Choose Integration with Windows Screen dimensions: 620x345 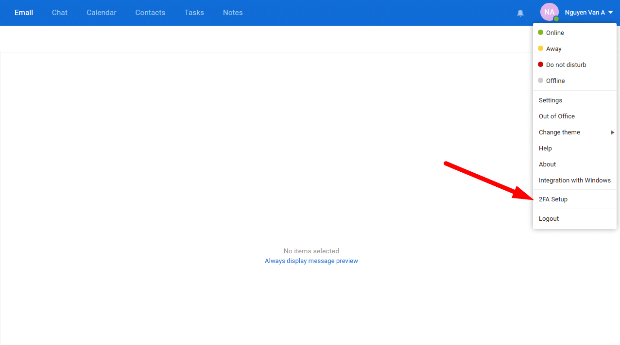tap(574, 181)
